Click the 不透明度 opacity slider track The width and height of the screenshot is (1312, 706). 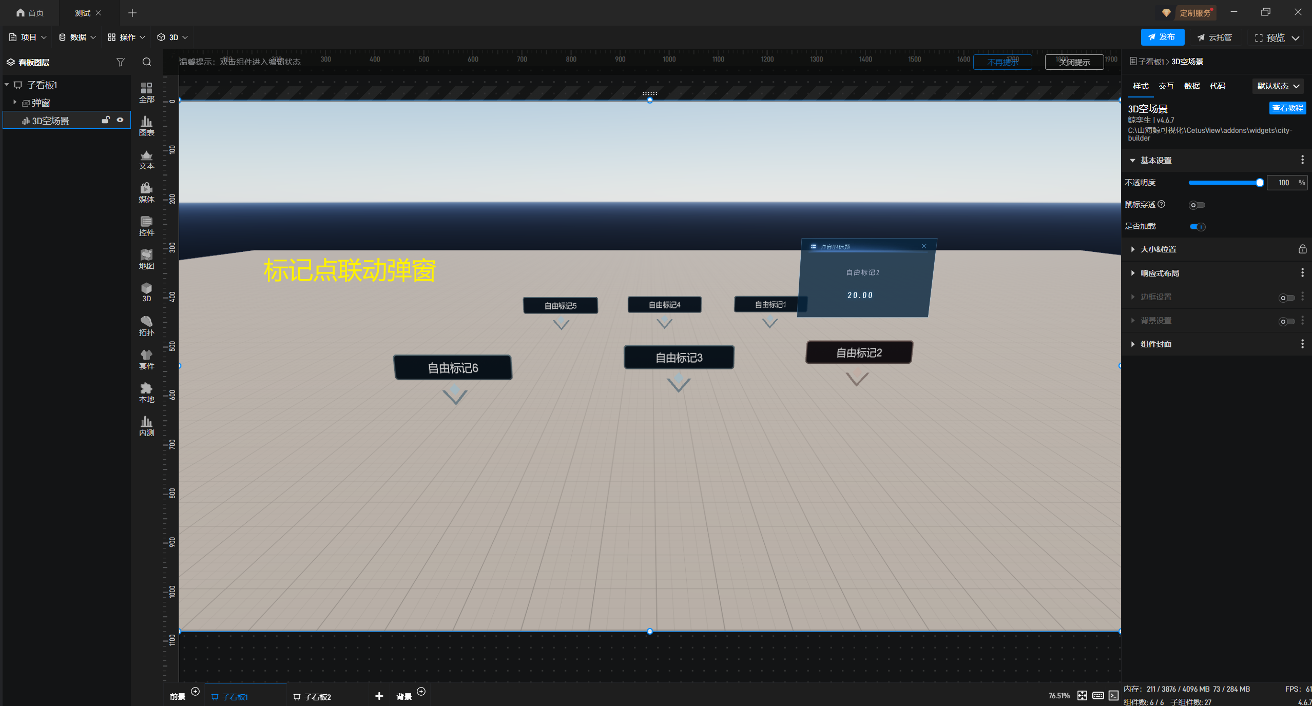pyautogui.click(x=1224, y=183)
